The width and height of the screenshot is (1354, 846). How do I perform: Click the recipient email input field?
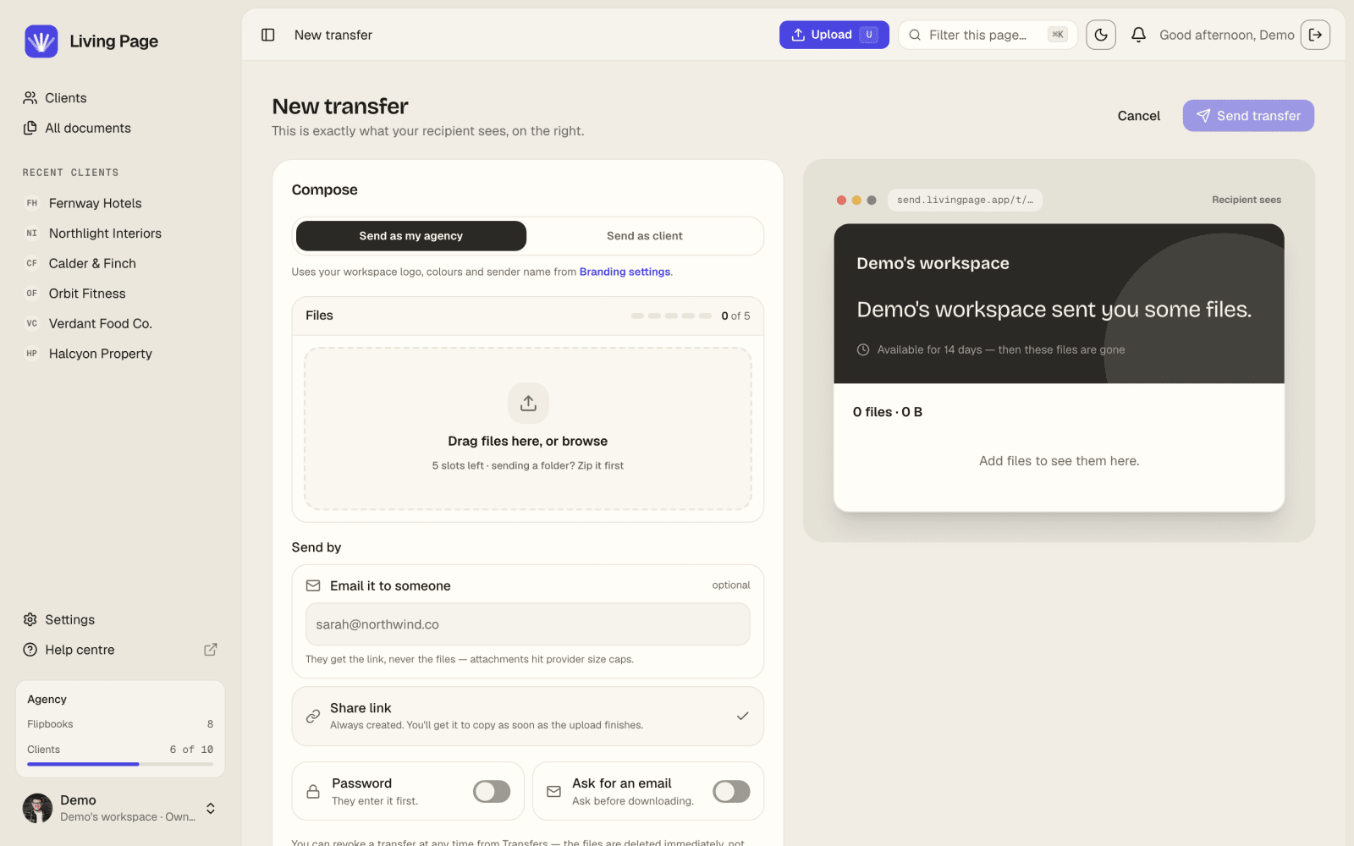[x=528, y=624]
